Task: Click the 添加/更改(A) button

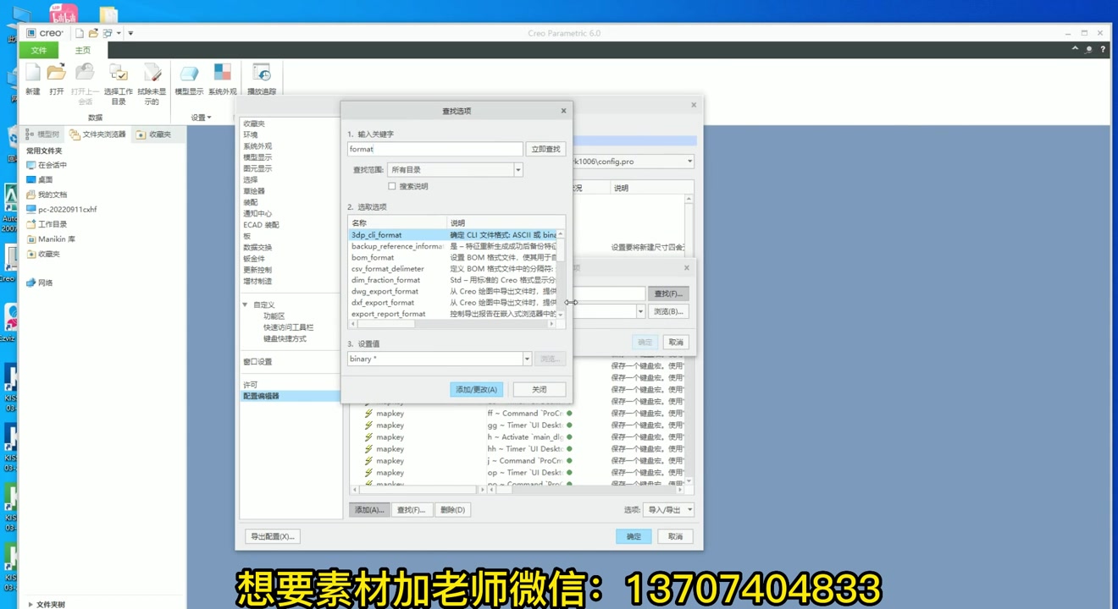Action: tap(477, 390)
